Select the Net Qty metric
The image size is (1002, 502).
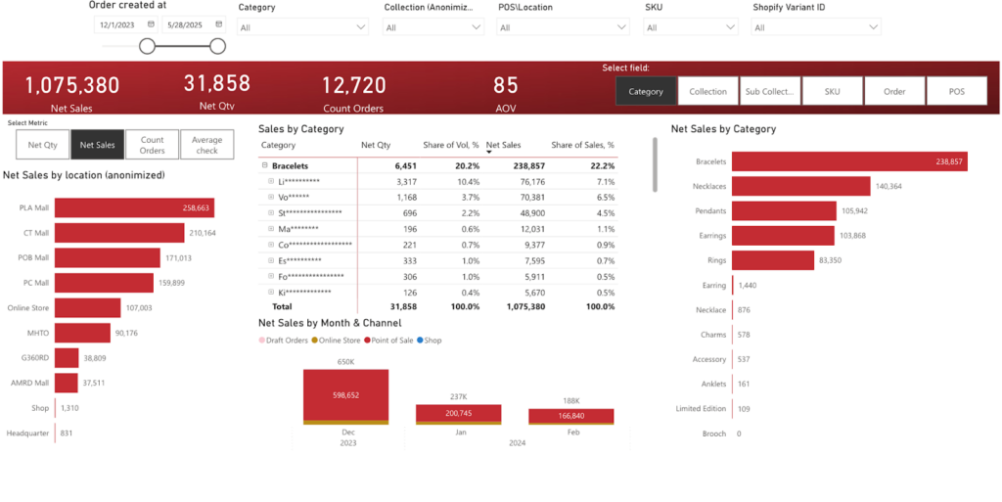point(43,144)
